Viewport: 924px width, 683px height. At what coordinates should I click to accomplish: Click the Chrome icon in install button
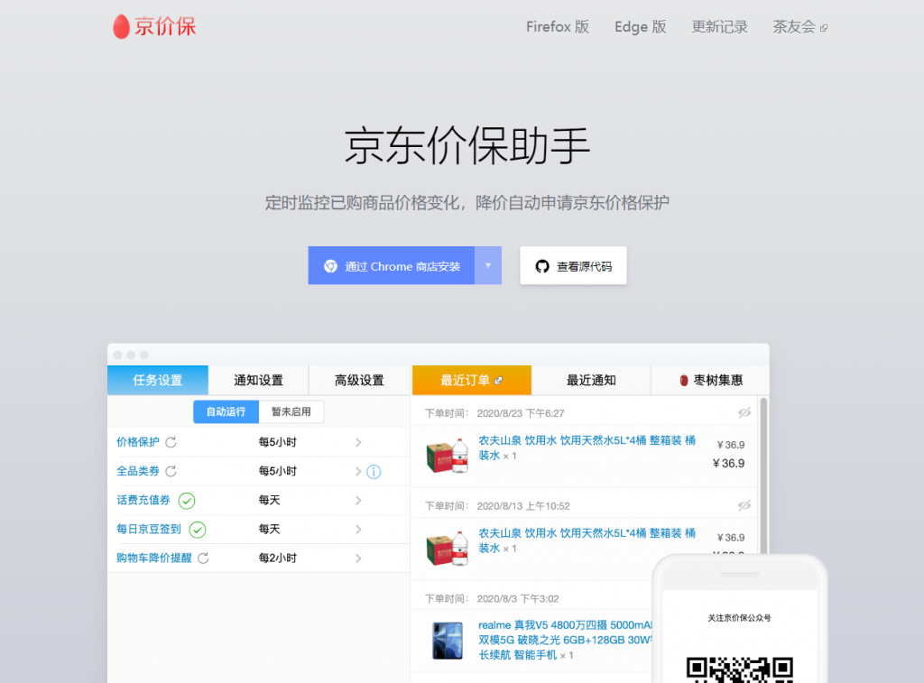pyautogui.click(x=330, y=266)
